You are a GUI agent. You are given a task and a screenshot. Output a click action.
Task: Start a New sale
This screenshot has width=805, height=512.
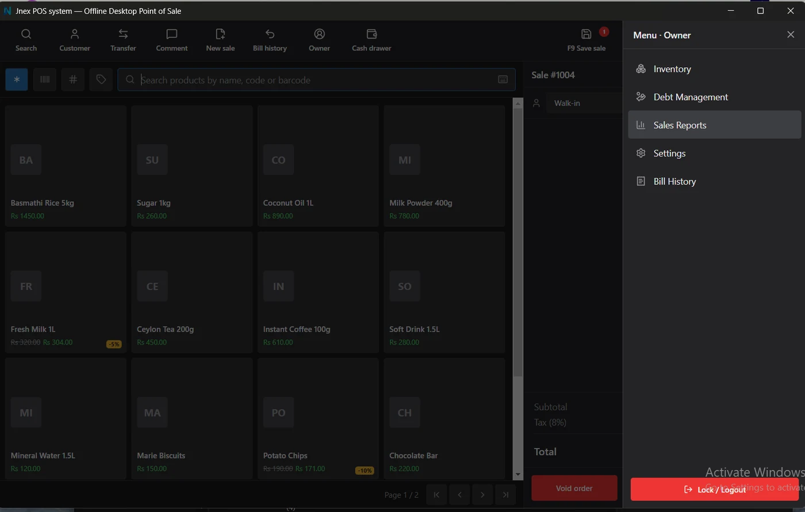pos(220,40)
